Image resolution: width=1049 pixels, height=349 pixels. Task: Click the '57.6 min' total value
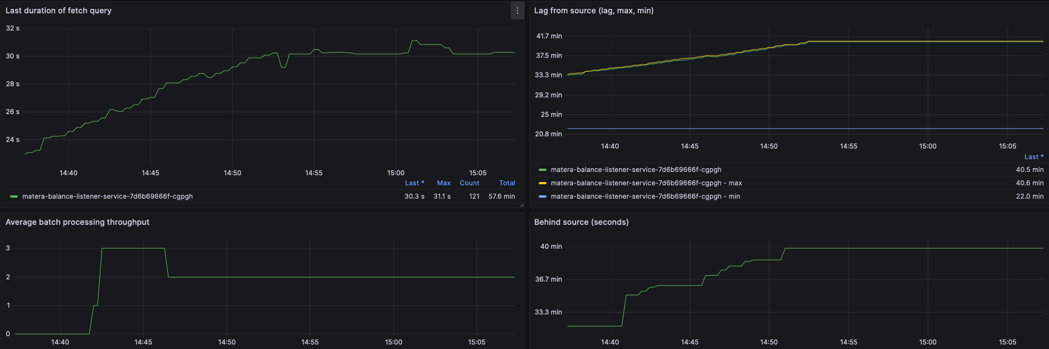click(x=502, y=196)
